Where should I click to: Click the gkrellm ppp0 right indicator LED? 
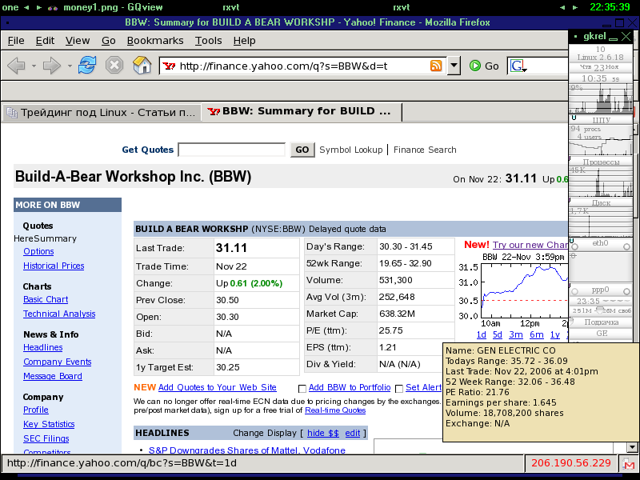[x=627, y=291]
